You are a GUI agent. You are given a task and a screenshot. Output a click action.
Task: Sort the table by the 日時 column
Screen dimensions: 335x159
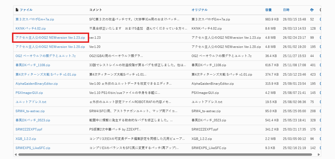(x=286, y=10)
